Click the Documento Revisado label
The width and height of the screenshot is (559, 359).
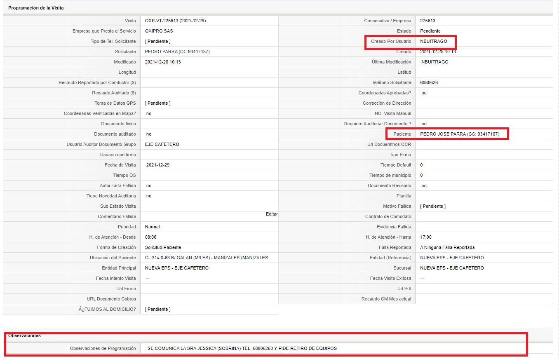point(390,185)
